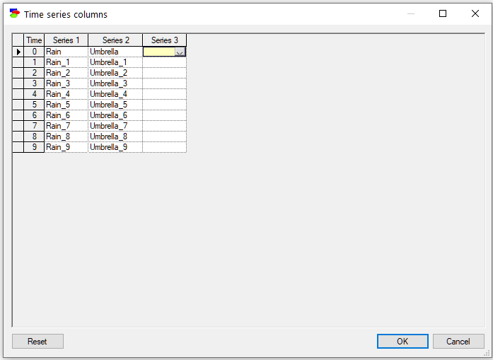Select the Rain_9 cell
Screen dimensions: 493x360
coord(66,147)
